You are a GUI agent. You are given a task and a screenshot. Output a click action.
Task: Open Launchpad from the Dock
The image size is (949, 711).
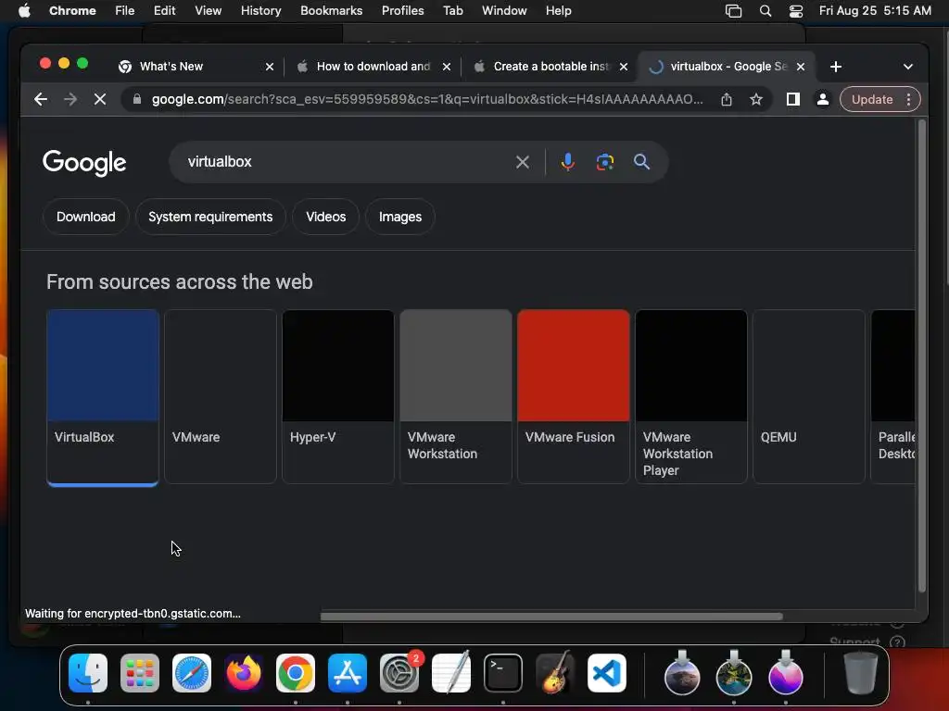coord(140,673)
